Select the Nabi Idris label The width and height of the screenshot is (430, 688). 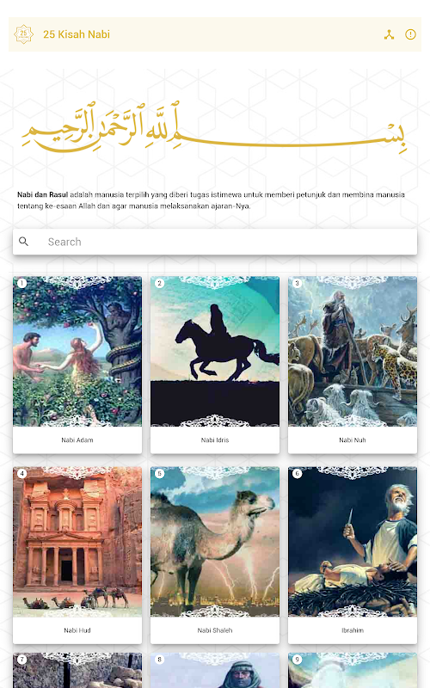[x=215, y=440]
